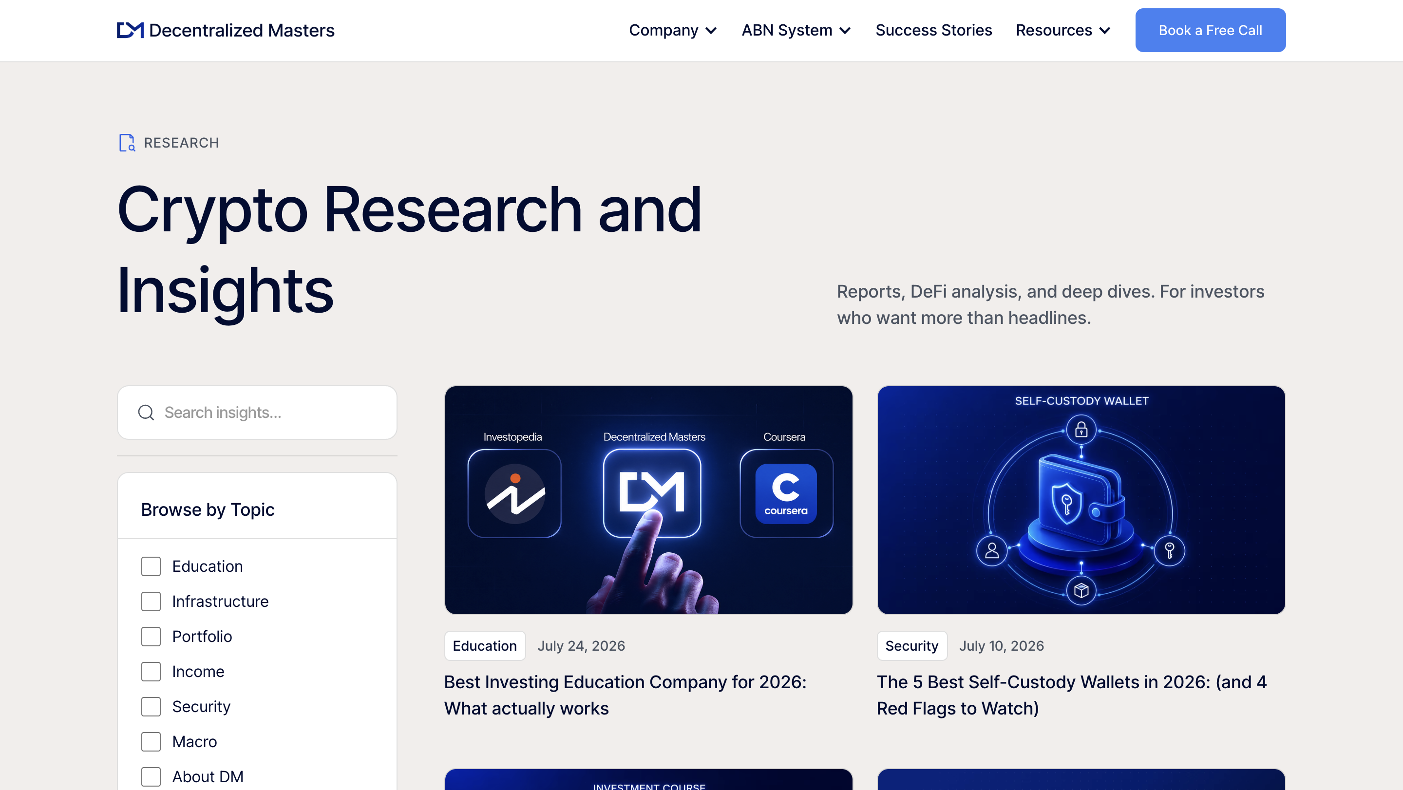Image resolution: width=1403 pixels, height=790 pixels.
Task: Click the RESEARCH label text
Action: click(x=181, y=143)
